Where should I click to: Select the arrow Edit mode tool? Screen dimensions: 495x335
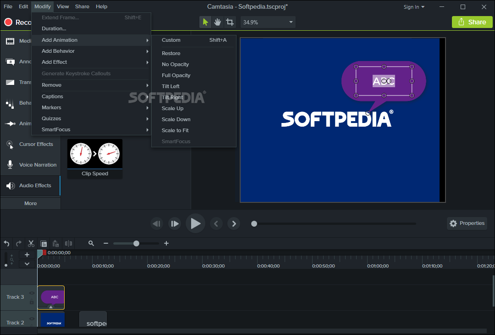pos(205,22)
